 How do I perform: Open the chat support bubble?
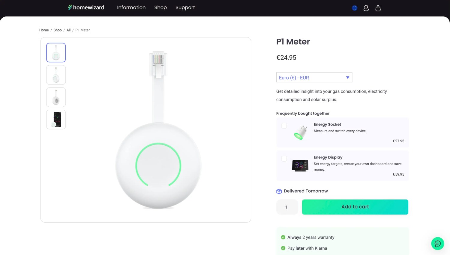(437, 243)
